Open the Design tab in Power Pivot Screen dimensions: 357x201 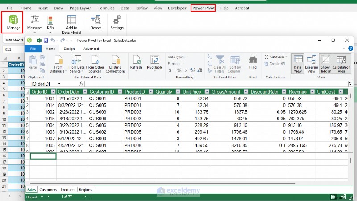[x=69, y=49]
